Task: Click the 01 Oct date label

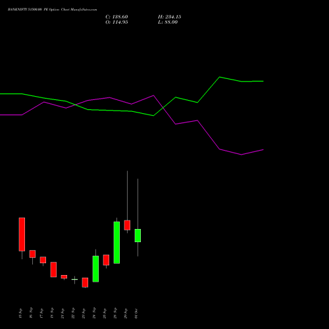Action: pos(136,313)
